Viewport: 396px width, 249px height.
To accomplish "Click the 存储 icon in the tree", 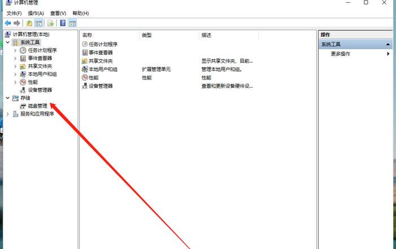I will point(15,98).
